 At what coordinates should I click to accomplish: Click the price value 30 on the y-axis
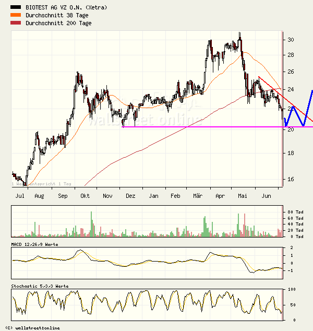[x=290, y=40]
